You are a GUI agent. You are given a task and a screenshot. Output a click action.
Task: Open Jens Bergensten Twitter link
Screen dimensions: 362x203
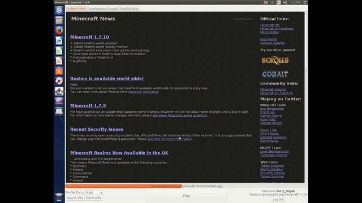[272, 109]
